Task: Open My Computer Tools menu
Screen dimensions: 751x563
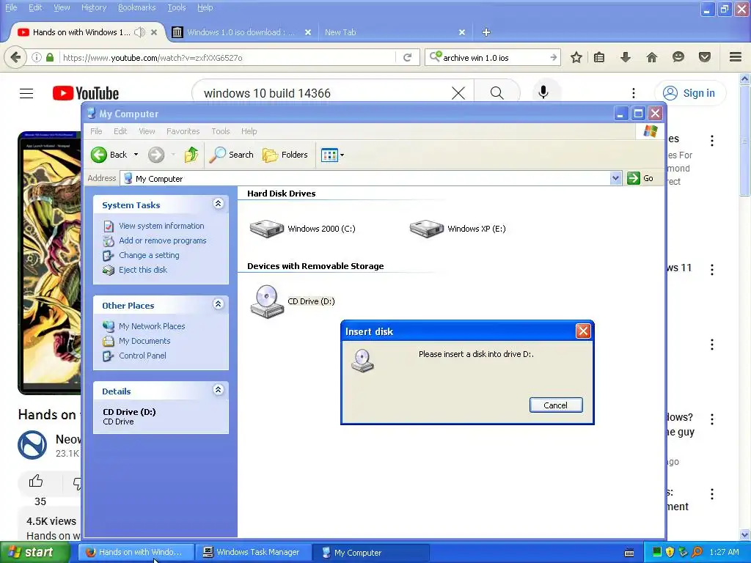Action: (x=221, y=131)
